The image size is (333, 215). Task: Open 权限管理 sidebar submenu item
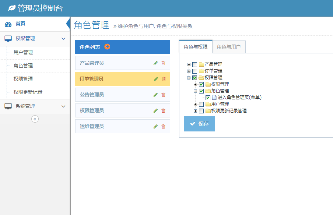point(35,79)
